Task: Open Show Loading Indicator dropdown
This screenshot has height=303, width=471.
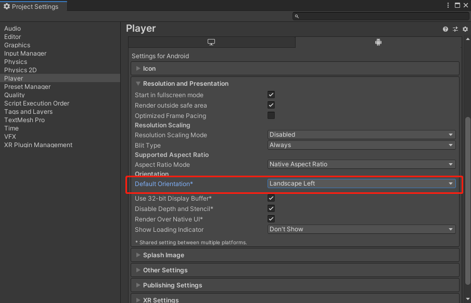Action: click(361, 229)
